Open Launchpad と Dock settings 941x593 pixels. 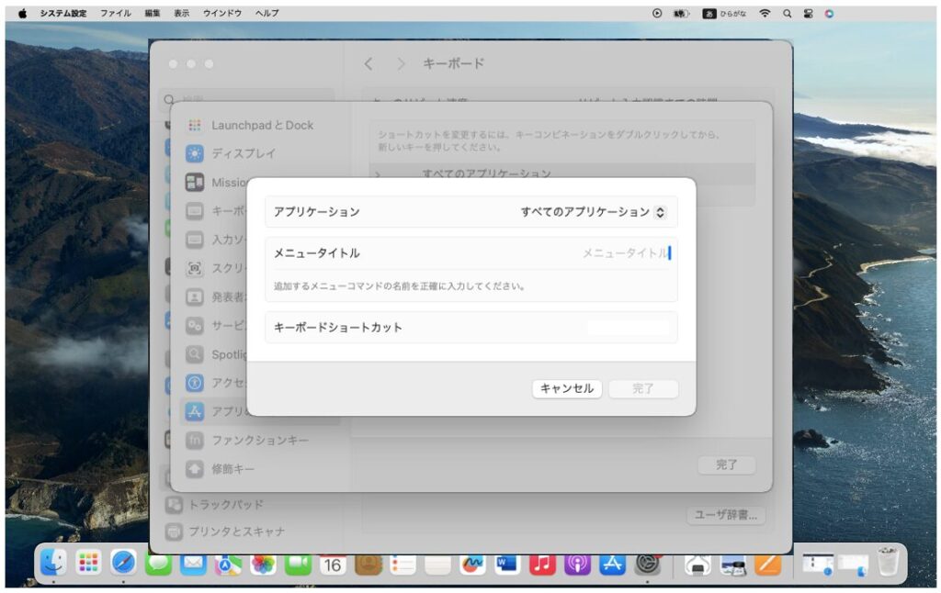click(x=260, y=125)
